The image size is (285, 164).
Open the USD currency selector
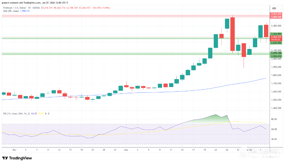tap(274, 8)
